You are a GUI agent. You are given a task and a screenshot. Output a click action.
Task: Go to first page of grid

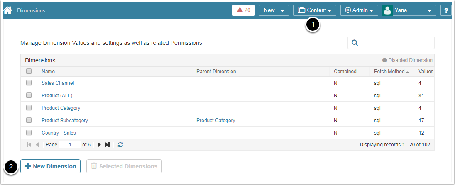pos(29,145)
